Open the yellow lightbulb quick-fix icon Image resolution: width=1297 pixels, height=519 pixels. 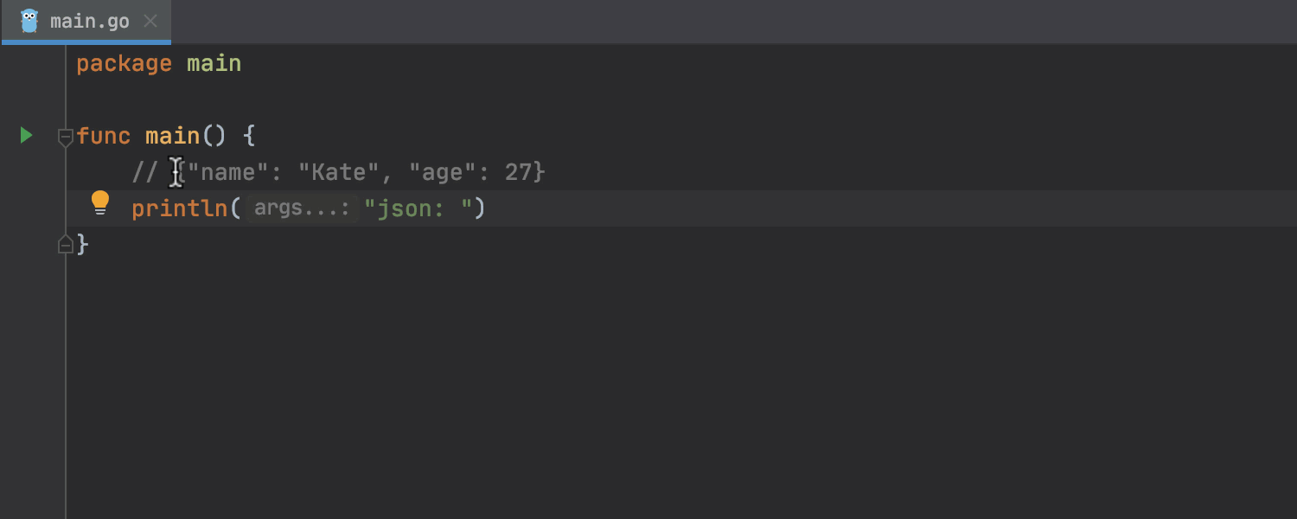tap(100, 203)
